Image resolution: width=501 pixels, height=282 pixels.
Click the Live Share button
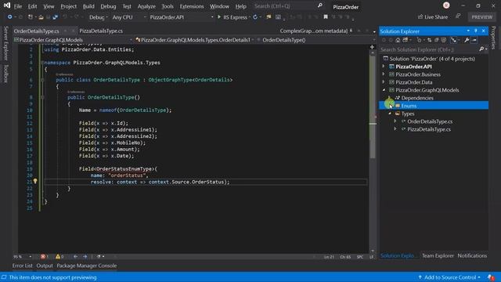click(x=433, y=17)
